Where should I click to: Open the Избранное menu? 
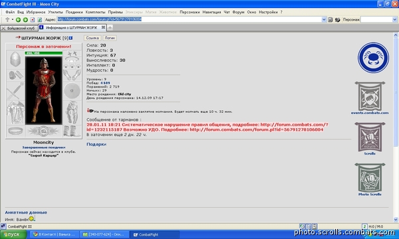[x=36, y=12]
